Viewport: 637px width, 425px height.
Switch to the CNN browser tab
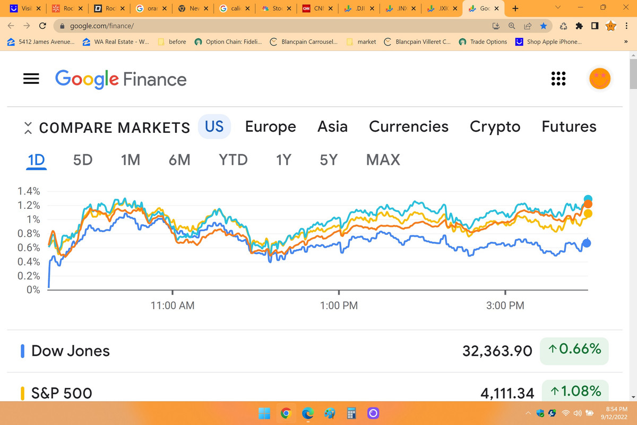[x=318, y=8]
